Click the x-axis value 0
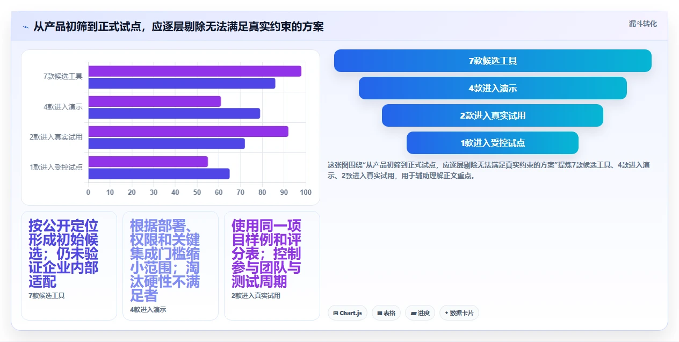 [x=88, y=192]
